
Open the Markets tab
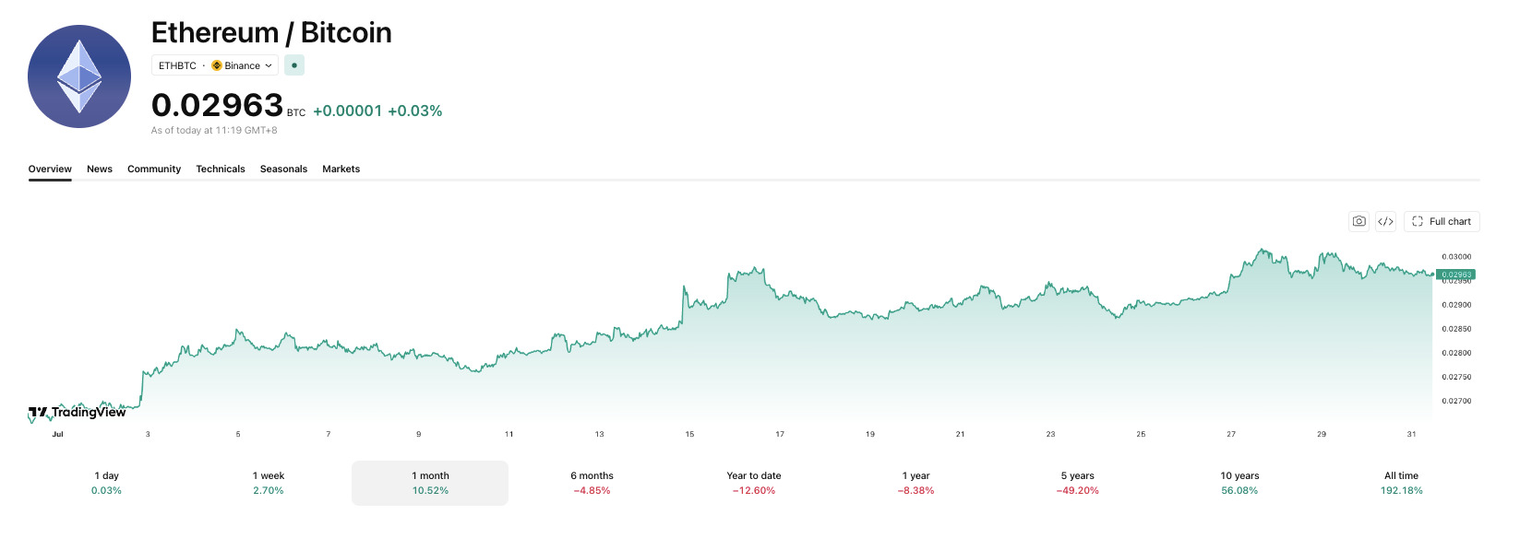pos(341,169)
